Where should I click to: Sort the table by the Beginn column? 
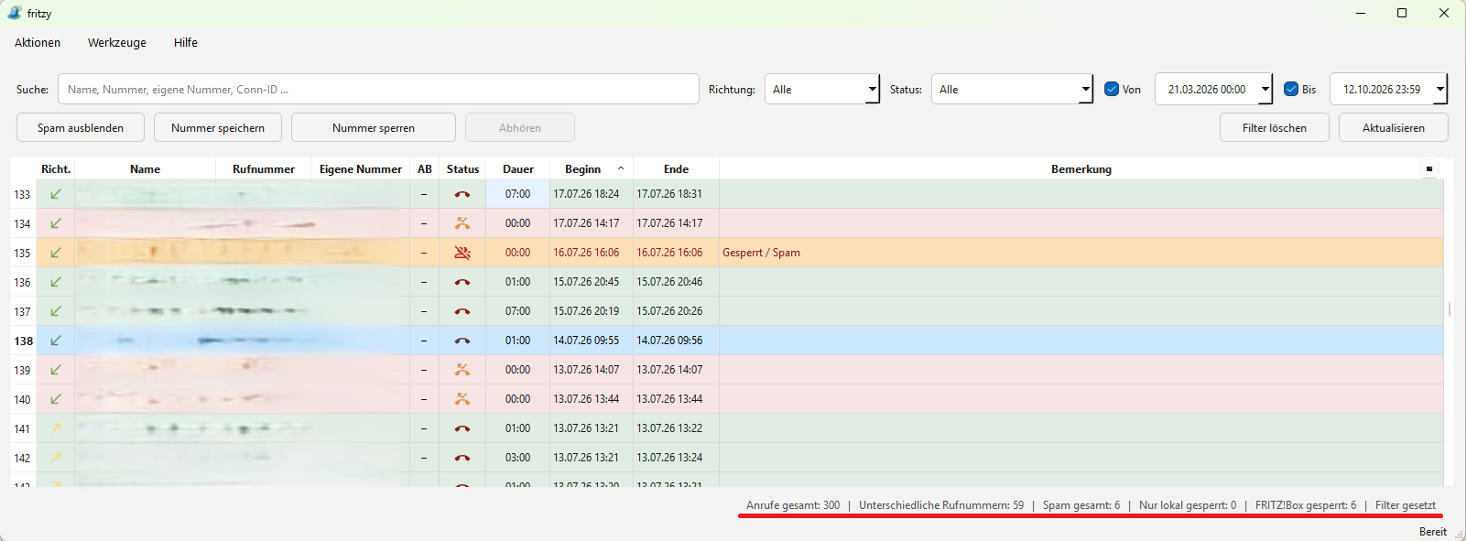click(x=591, y=168)
